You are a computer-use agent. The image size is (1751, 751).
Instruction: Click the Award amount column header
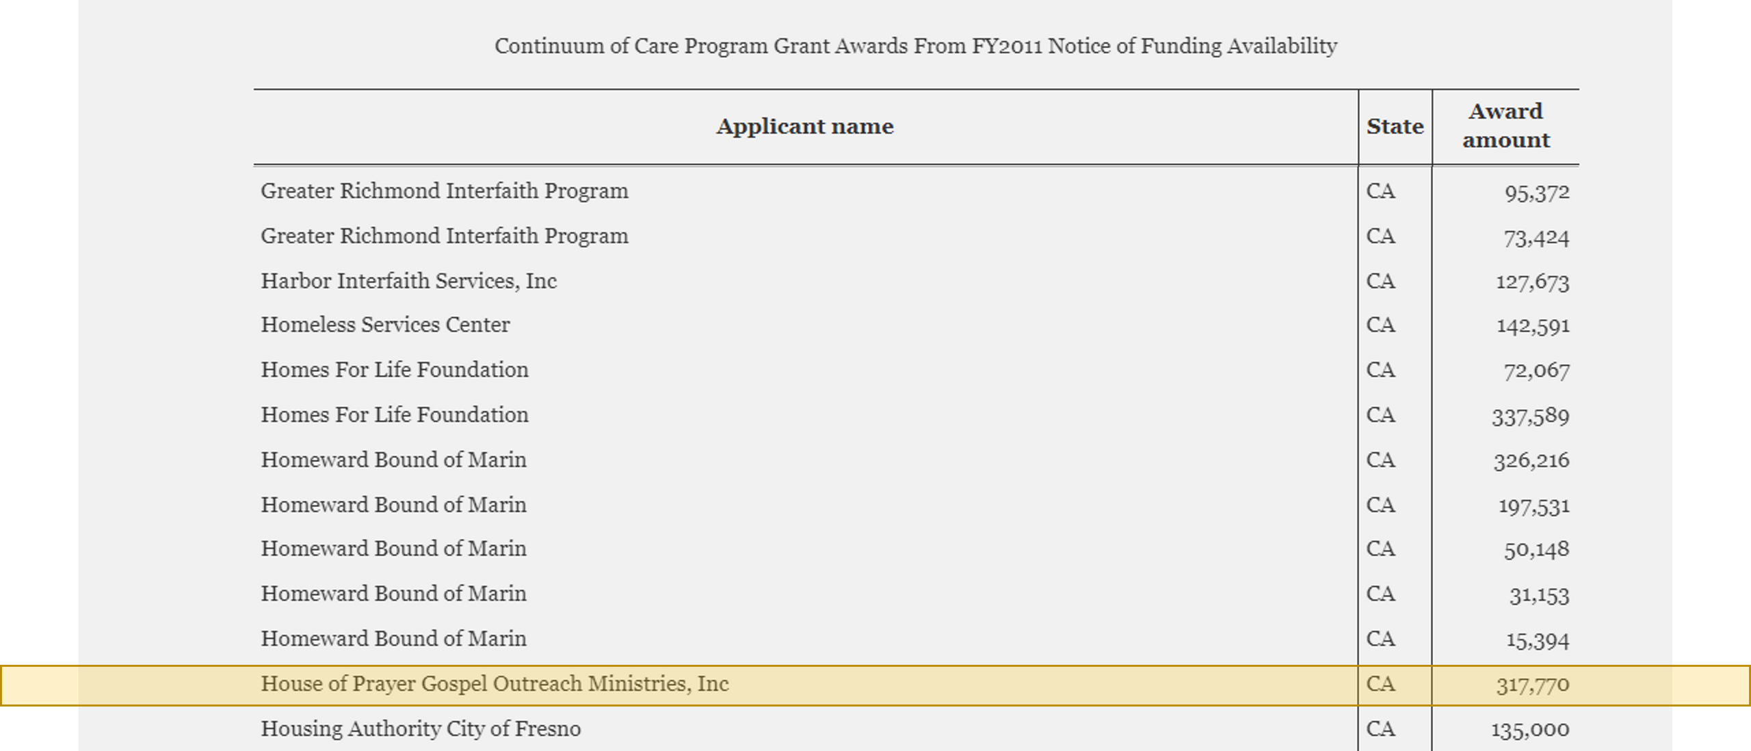(x=1505, y=126)
